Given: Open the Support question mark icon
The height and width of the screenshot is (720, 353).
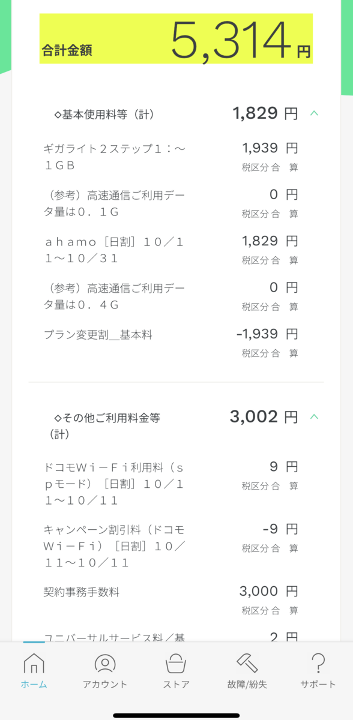Looking at the screenshot, I should tap(318, 664).
